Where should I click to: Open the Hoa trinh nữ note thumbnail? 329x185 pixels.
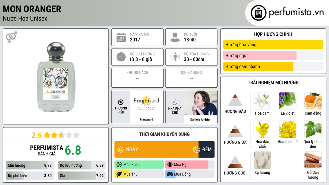[288, 129]
